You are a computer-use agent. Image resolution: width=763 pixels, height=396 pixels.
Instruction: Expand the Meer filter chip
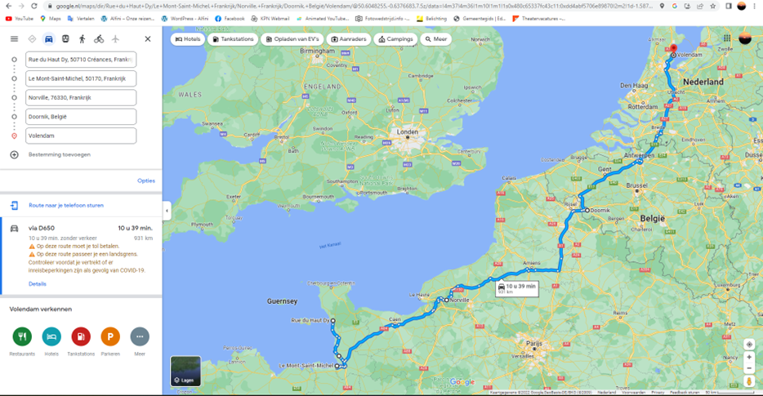(x=436, y=39)
